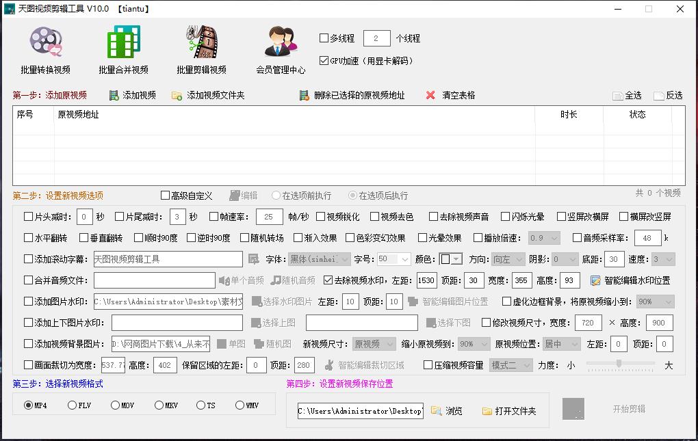
Task: Click the 选择下图 icon
Action: click(x=431, y=323)
